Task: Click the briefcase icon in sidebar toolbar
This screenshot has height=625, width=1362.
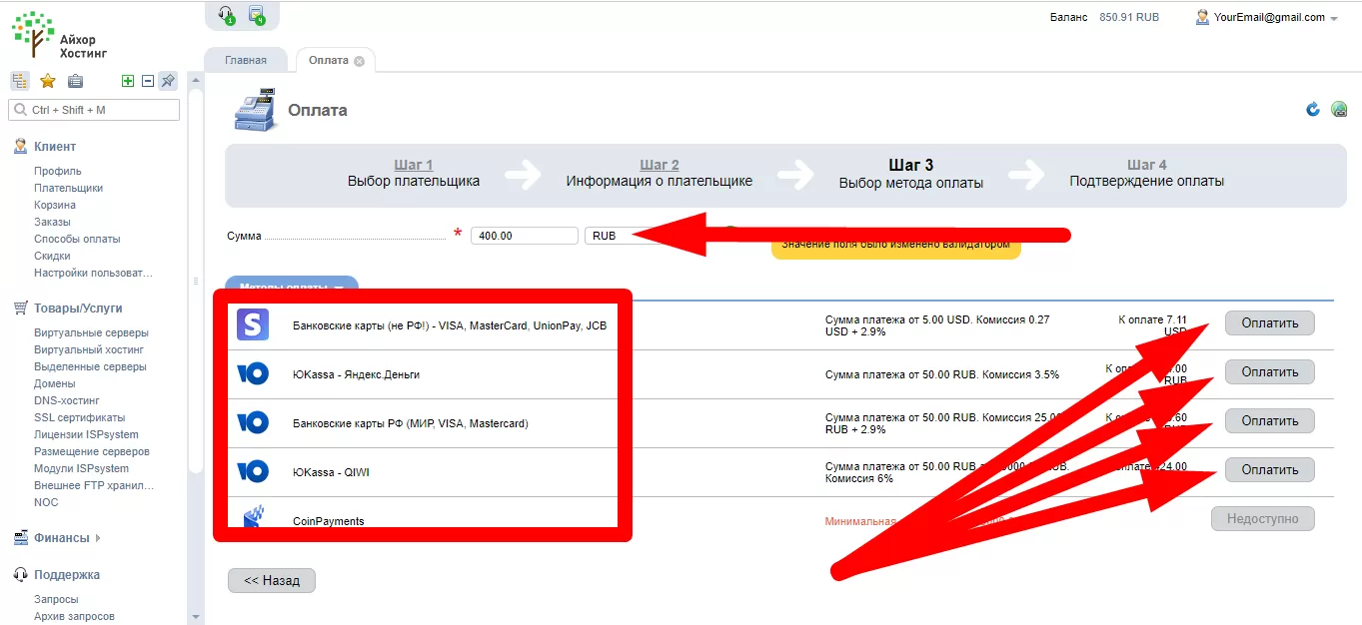Action: click(x=75, y=81)
